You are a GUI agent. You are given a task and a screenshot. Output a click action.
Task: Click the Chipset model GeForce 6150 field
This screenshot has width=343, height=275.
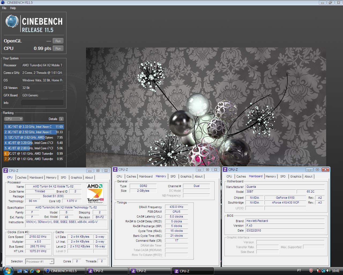[285, 198]
